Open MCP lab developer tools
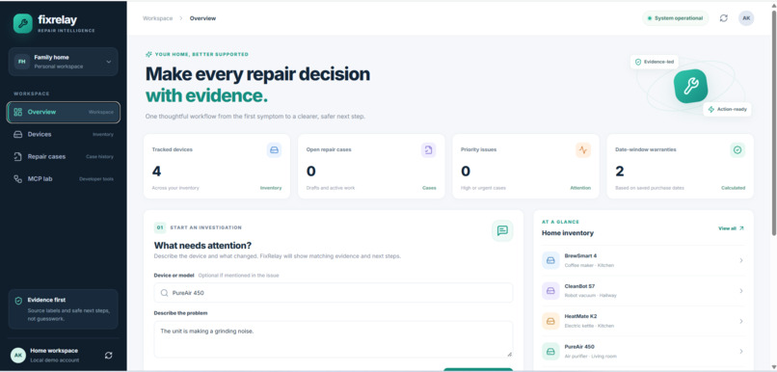The height and width of the screenshot is (372, 777). click(x=64, y=179)
